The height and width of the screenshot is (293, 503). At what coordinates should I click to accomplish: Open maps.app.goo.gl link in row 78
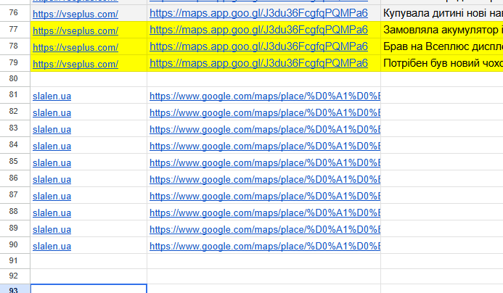tap(258, 47)
